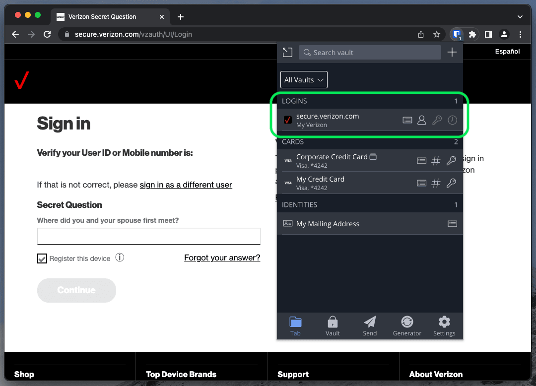Add a new vault item

tap(452, 52)
